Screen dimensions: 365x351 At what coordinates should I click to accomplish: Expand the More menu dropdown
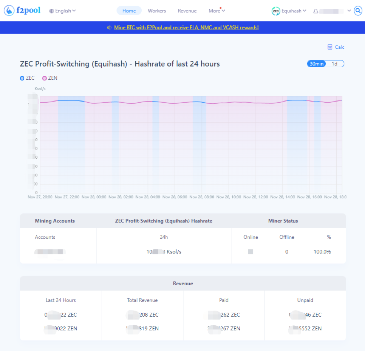[x=217, y=11]
